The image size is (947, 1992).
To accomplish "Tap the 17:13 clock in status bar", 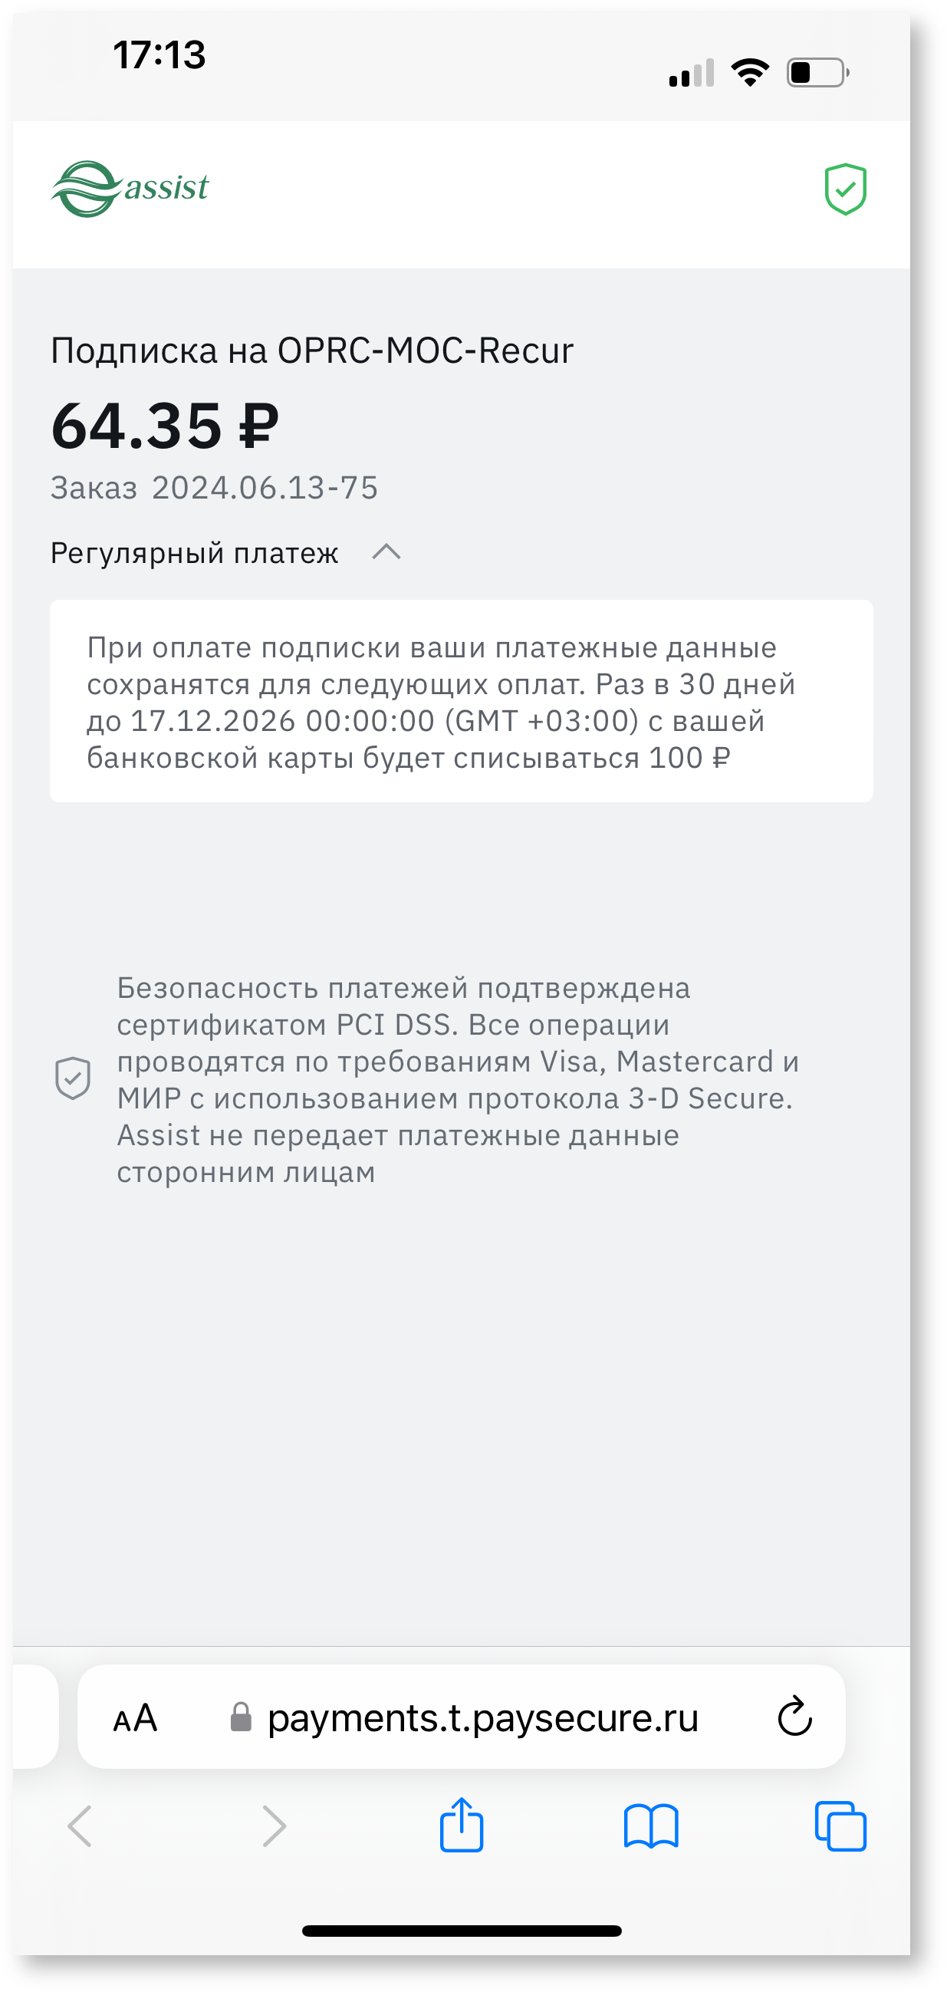I will 159,55.
